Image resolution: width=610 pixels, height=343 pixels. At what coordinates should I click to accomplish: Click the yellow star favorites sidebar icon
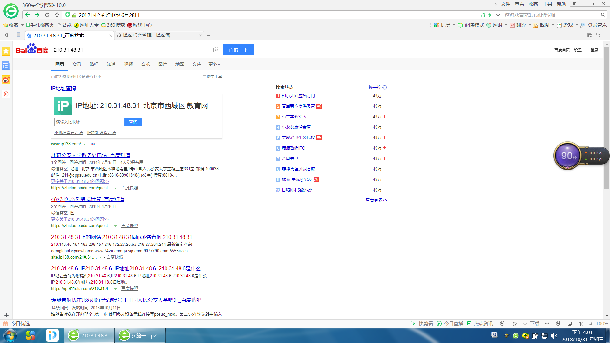pos(6,51)
